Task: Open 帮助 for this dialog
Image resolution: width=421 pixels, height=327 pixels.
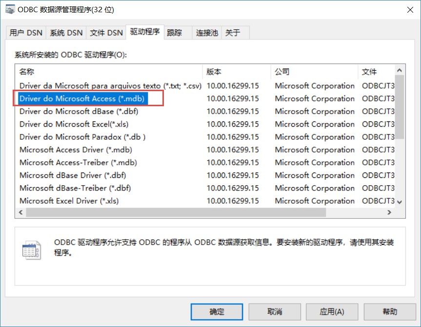Action: pos(390,312)
